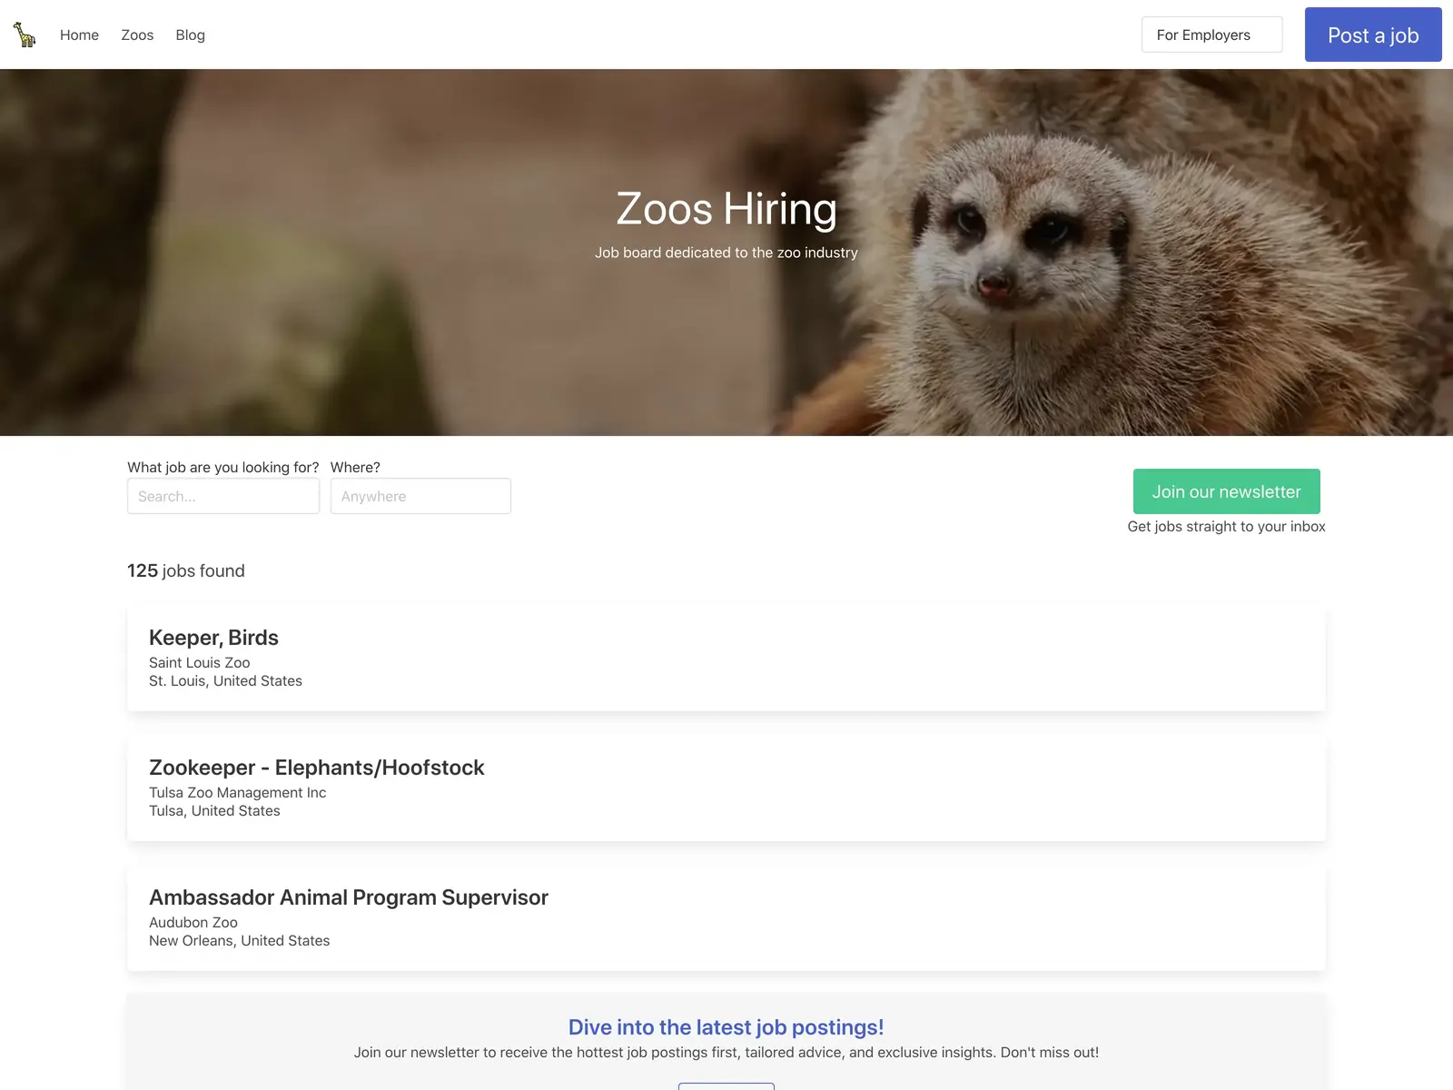This screenshot has height=1090, width=1453.
Task: Click Get jobs straight to your inbox text
Action: pos(1226,527)
